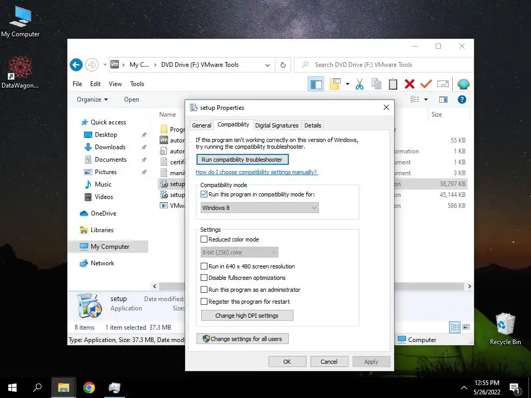Open Google Chrome from taskbar
531x398 pixels.
click(x=89, y=388)
